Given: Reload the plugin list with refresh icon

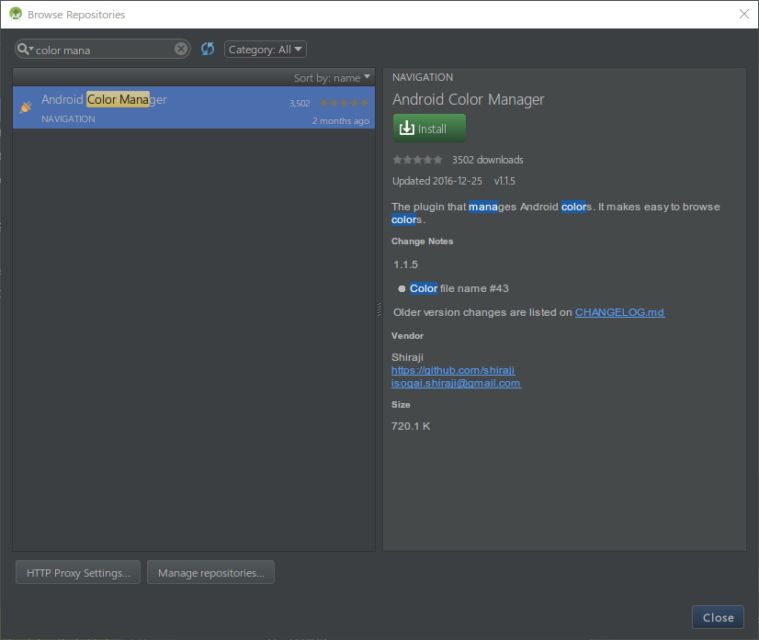Looking at the screenshot, I should coord(208,49).
